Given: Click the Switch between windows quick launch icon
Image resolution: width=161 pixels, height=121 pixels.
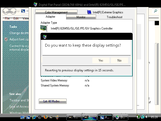Looking at the screenshot, I should coord(28,117).
